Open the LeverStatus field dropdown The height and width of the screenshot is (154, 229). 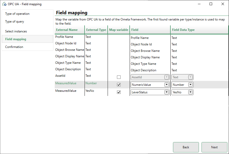coord(166,92)
